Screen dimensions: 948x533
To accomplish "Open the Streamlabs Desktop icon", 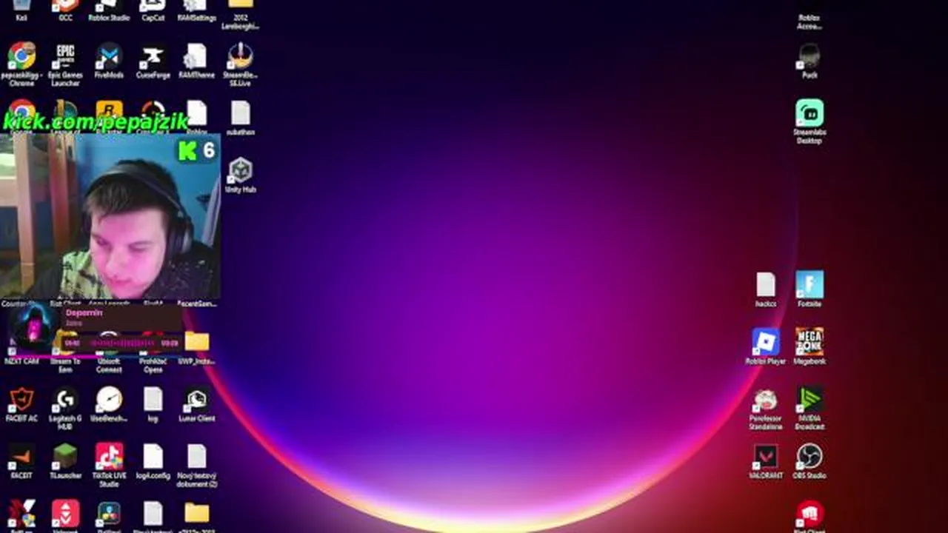I will pyautogui.click(x=810, y=114).
